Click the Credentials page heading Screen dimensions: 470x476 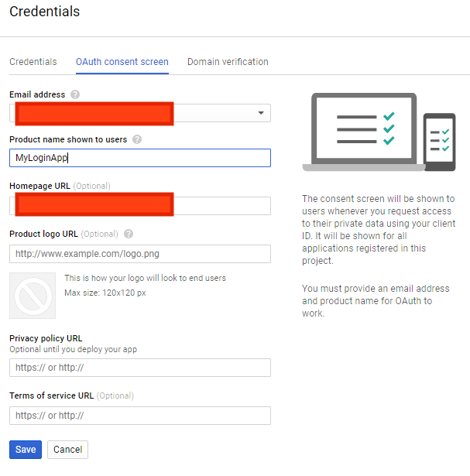tap(44, 12)
